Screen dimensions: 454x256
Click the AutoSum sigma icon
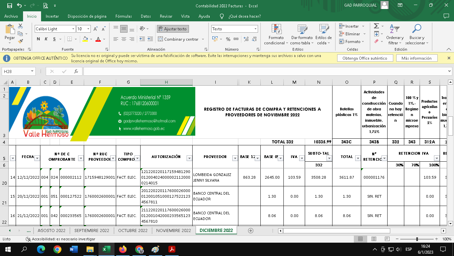click(377, 26)
